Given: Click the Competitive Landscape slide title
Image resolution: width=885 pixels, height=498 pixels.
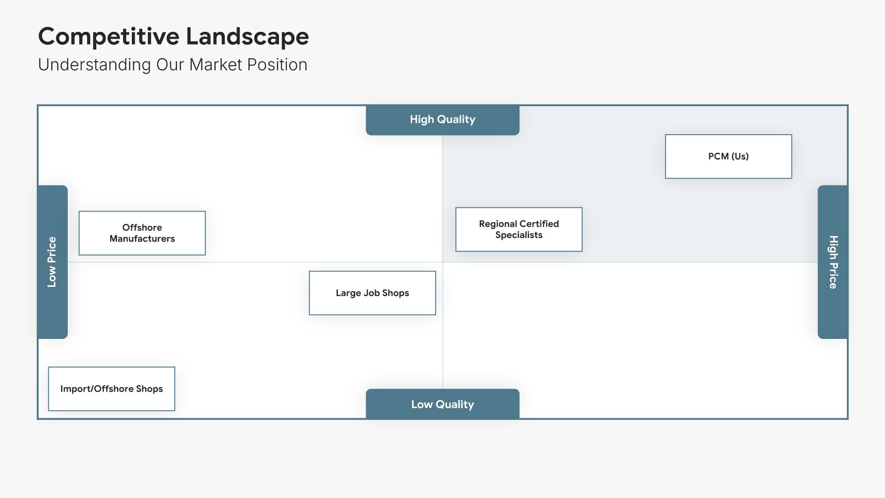Looking at the screenshot, I should (x=173, y=36).
